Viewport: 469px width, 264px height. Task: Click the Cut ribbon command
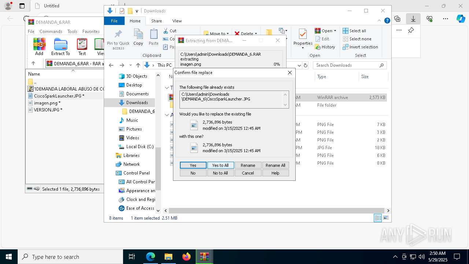[x=170, y=31]
